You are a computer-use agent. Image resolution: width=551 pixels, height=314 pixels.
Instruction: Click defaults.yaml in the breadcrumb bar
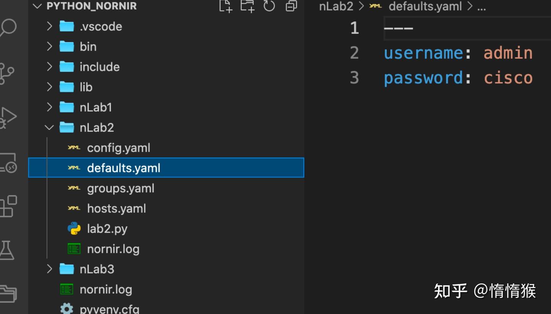(425, 6)
